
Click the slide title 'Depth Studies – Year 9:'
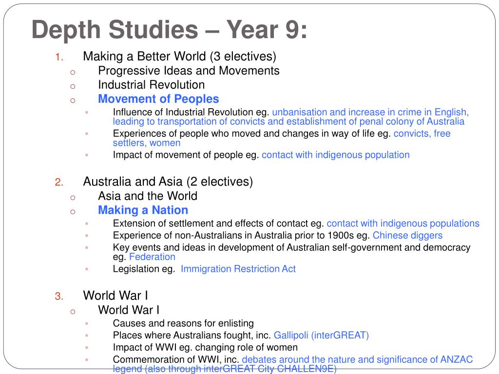coord(169,29)
